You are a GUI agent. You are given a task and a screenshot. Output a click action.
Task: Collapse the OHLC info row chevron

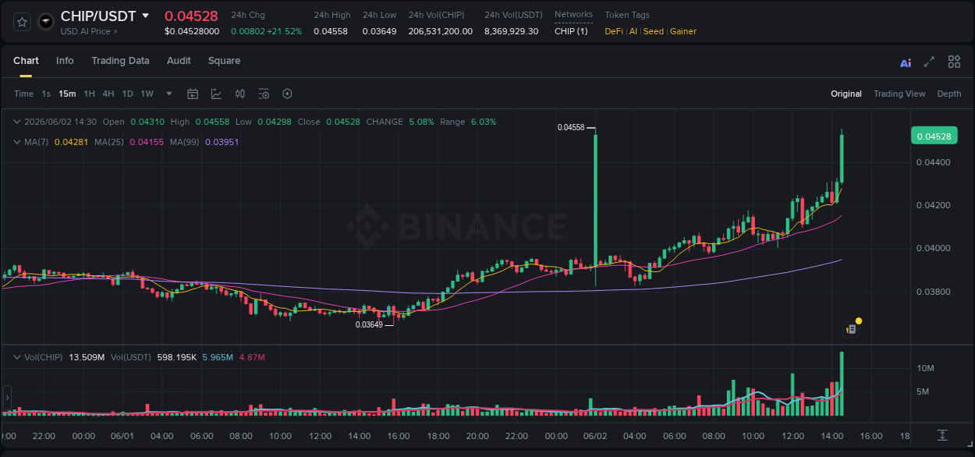click(17, 122)
